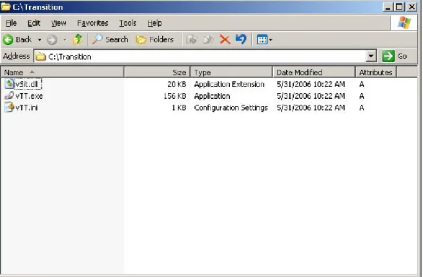Open the File menu
The width and height of the screenshot is (423, 277).
tap(11, 23)
